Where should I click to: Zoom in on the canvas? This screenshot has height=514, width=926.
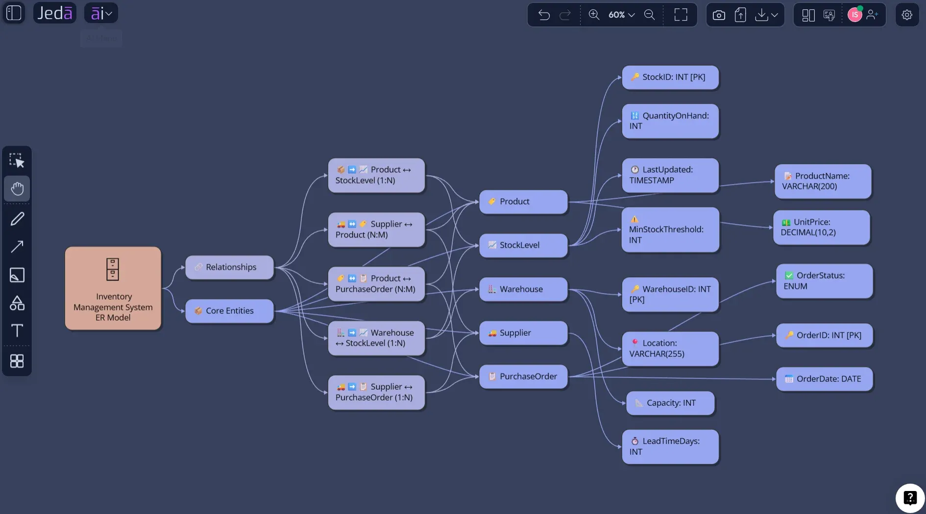[x=594, y=15]
